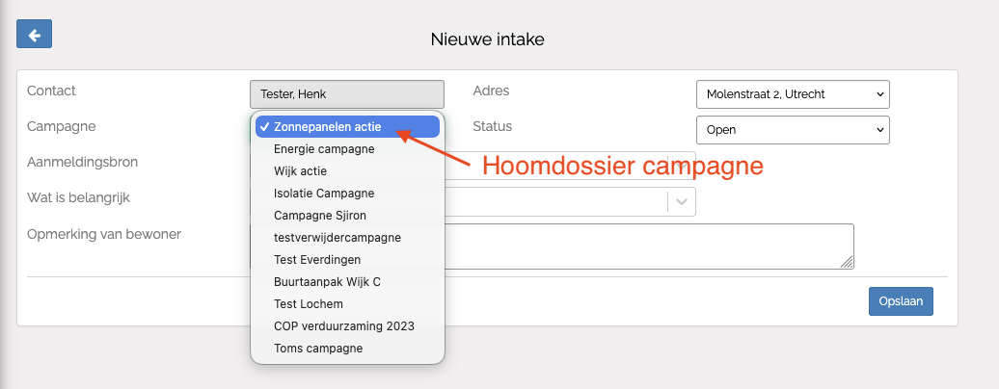Click the back arrow button
The image size is (999, 389).
[35, 36]
